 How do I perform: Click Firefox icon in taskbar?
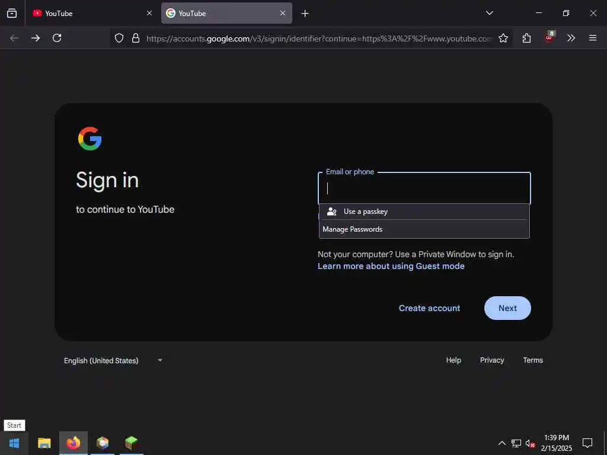[x=74, y=443]
